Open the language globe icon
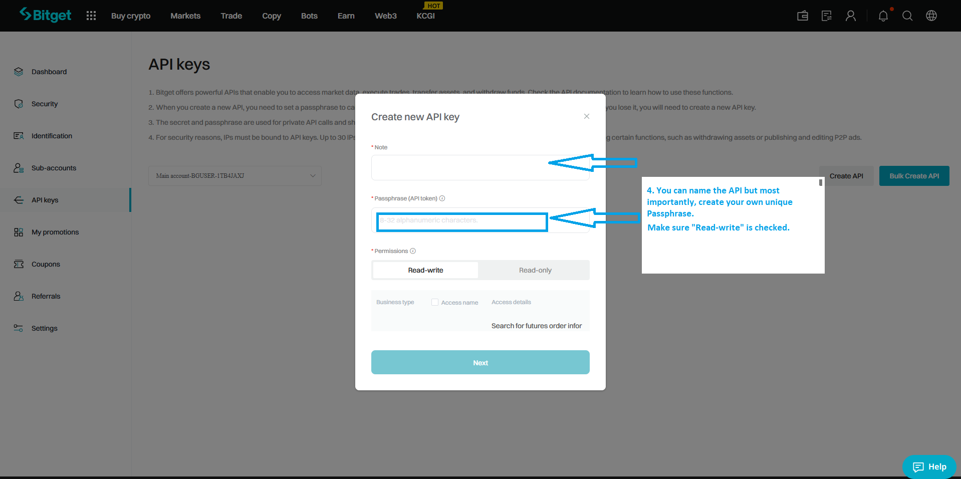 pyautogui.click(x=931, y=16)
